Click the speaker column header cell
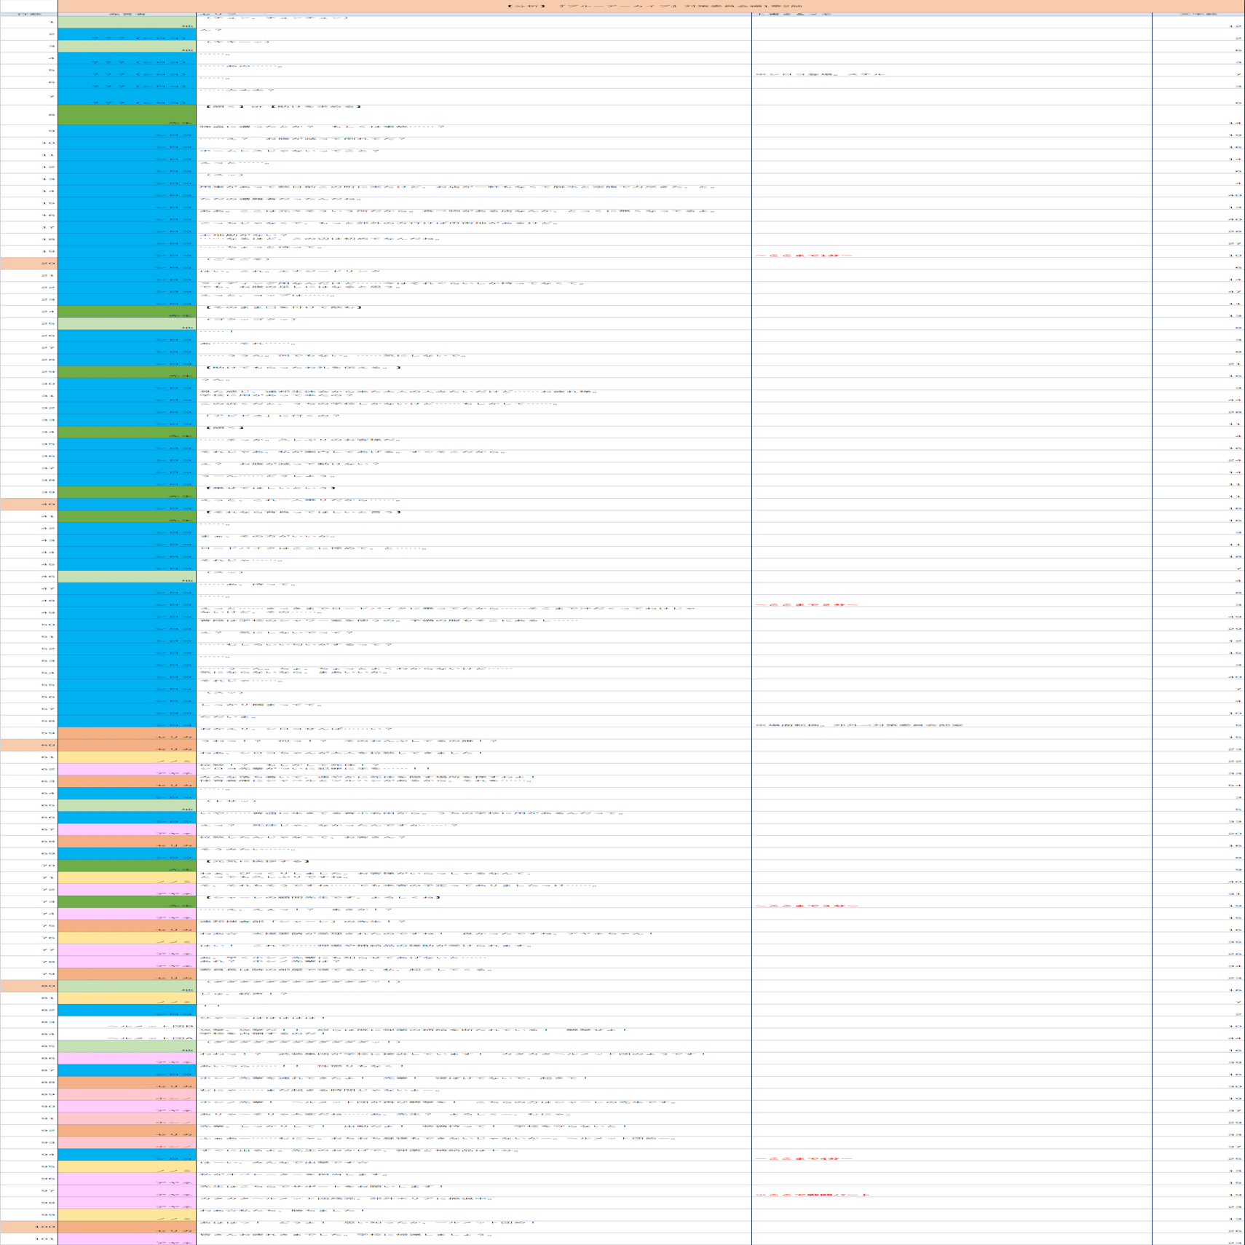Viewport: 1245px width, 1245px height. (x=127, y=14)
